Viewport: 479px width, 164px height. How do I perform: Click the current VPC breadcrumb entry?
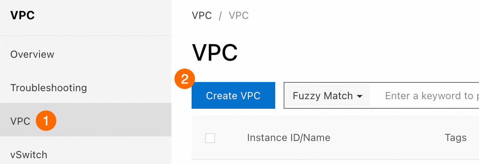point(239,15)
